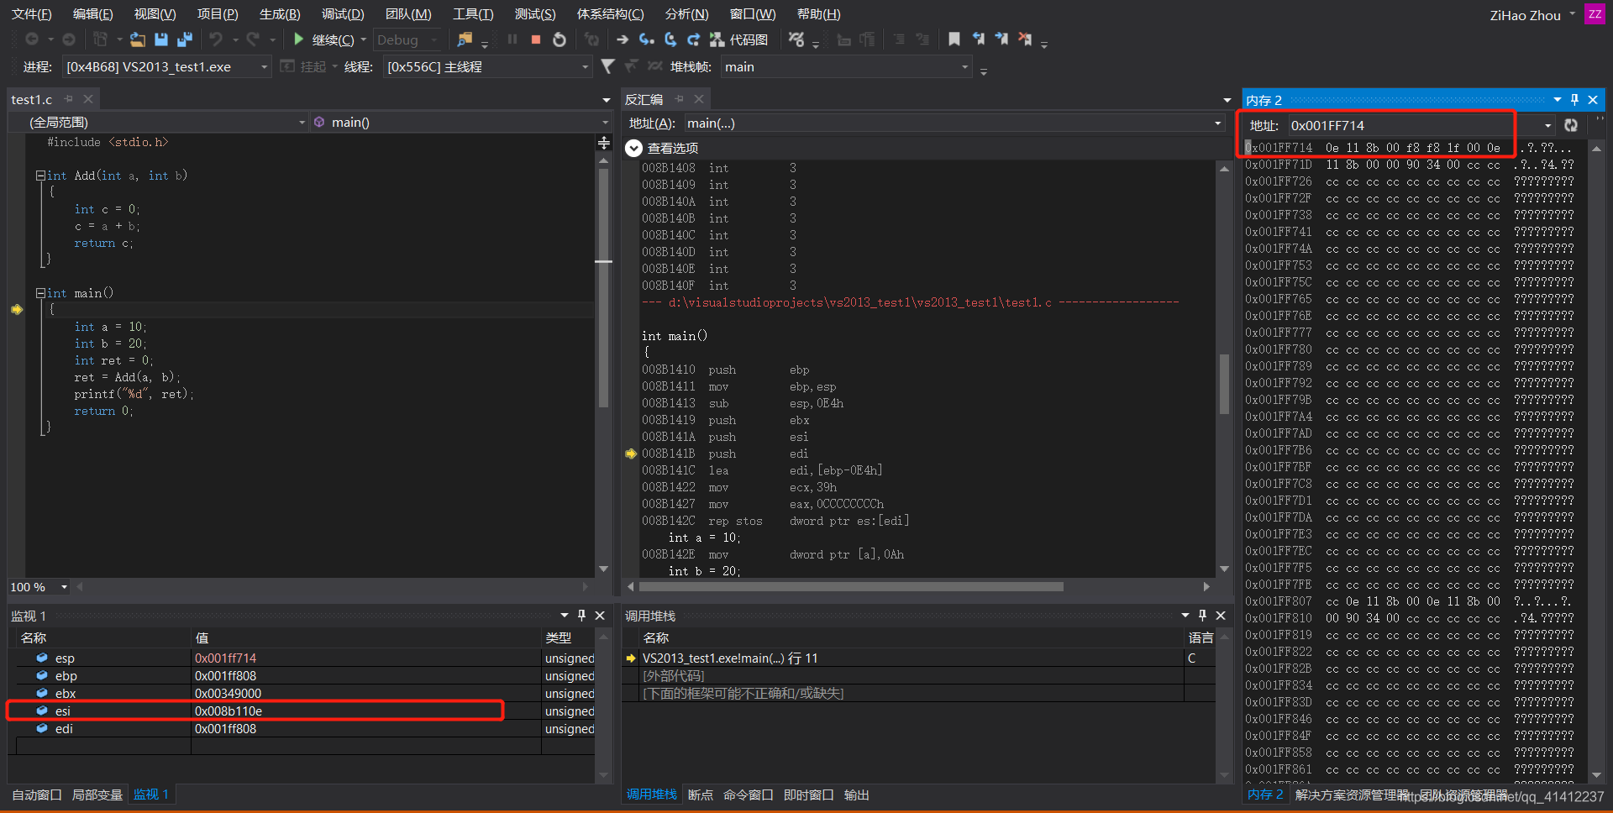Click the Open File folder icon
Image resolution: width=1613 pixels, height=813 pixels.
pyautogui.click(x=138, y=39)
